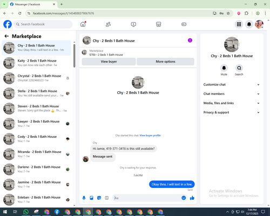
Task: Click the large listing photo in right panel
Action: coord(232,44)
